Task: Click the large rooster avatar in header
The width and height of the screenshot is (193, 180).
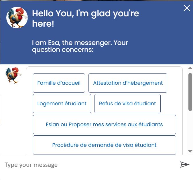Action: point(17,17)
